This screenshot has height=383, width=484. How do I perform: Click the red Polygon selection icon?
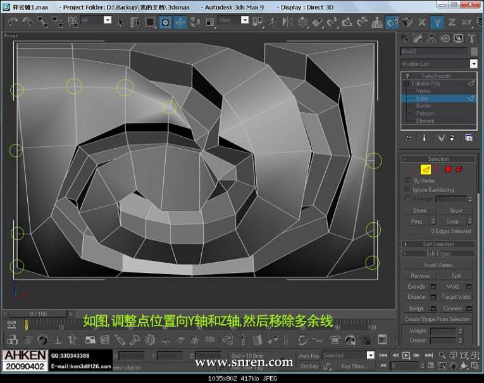coord(448,169)
